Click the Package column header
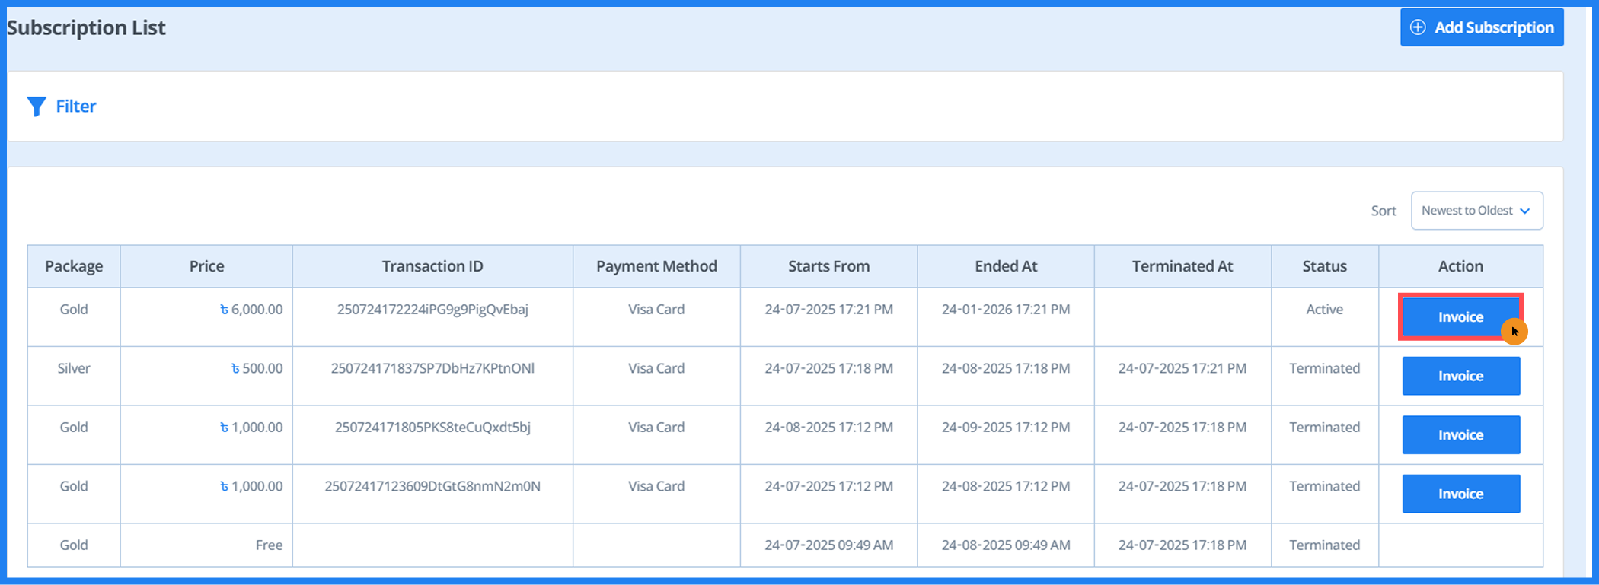Viewport: 1599px width, 585px height. 74,266
